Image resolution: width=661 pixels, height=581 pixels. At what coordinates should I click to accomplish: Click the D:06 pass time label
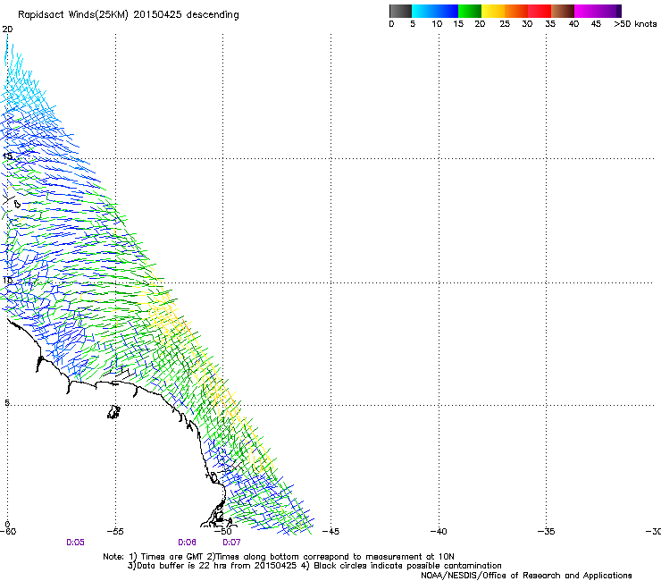pyautogui.click(x=187, y=543)
